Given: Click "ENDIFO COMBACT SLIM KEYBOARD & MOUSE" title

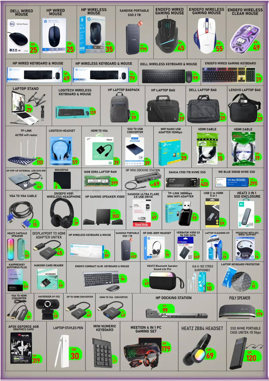Looking at the screenshot, I should (x=102, y=266).
